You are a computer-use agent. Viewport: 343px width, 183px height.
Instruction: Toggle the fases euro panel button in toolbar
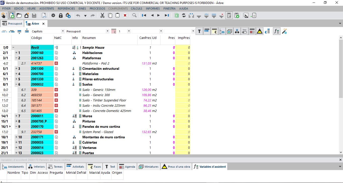coord(214,31)
